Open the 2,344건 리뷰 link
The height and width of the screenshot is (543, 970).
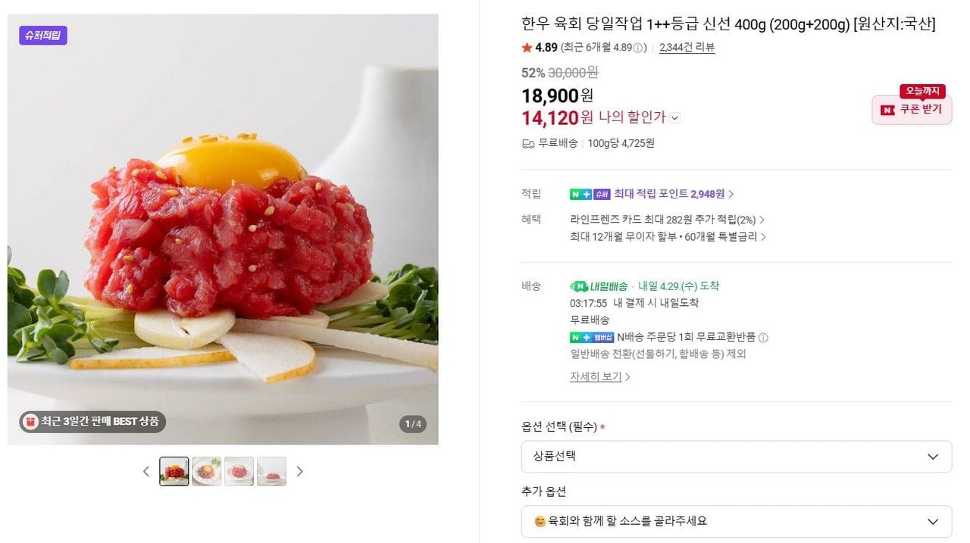click(687, 48)
